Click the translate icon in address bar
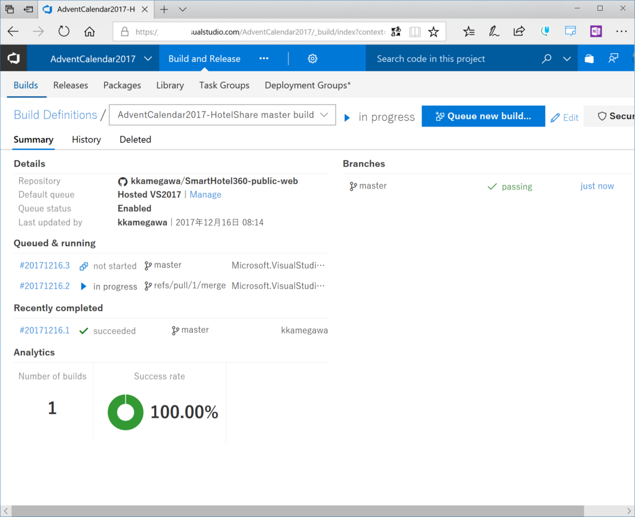Viewport: 635px width, 517px height. (x=396, y=32)
